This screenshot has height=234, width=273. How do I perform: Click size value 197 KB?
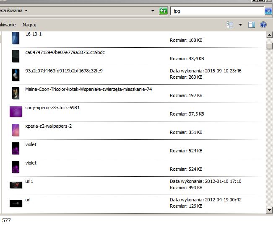(x=195, y=95)
